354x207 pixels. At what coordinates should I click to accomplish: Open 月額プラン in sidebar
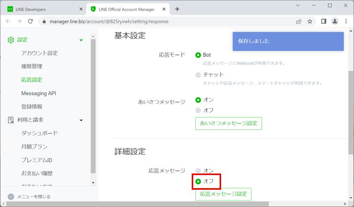click(x=34, y=147)
